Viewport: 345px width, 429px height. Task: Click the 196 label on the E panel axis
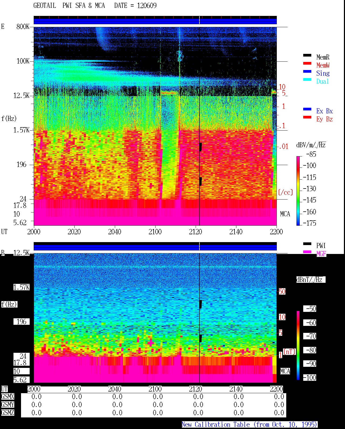(22, 164)
